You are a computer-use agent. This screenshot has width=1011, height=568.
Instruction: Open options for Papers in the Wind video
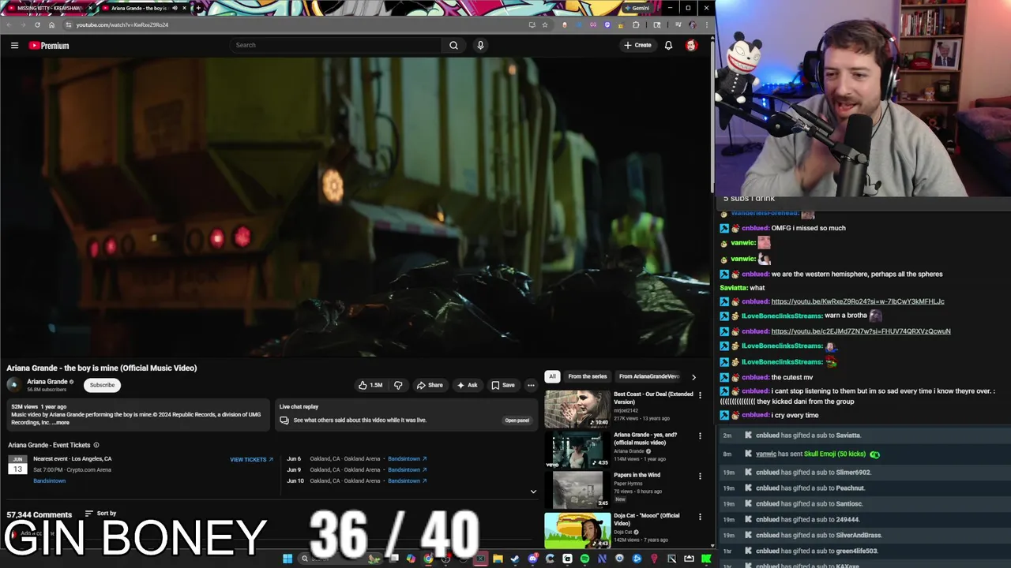pos(700,476)
